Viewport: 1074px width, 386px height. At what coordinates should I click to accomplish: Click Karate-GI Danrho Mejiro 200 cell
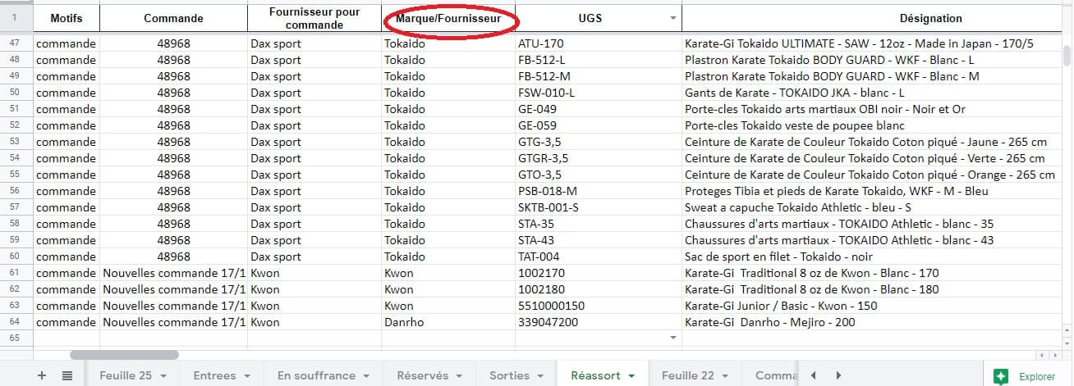click(871, 322)
